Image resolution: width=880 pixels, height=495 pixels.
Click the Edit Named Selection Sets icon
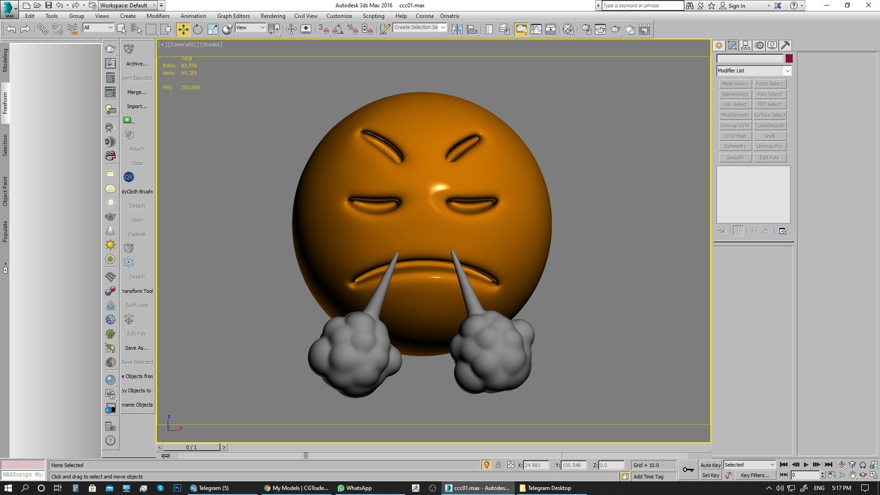click(x=385, y=29)
